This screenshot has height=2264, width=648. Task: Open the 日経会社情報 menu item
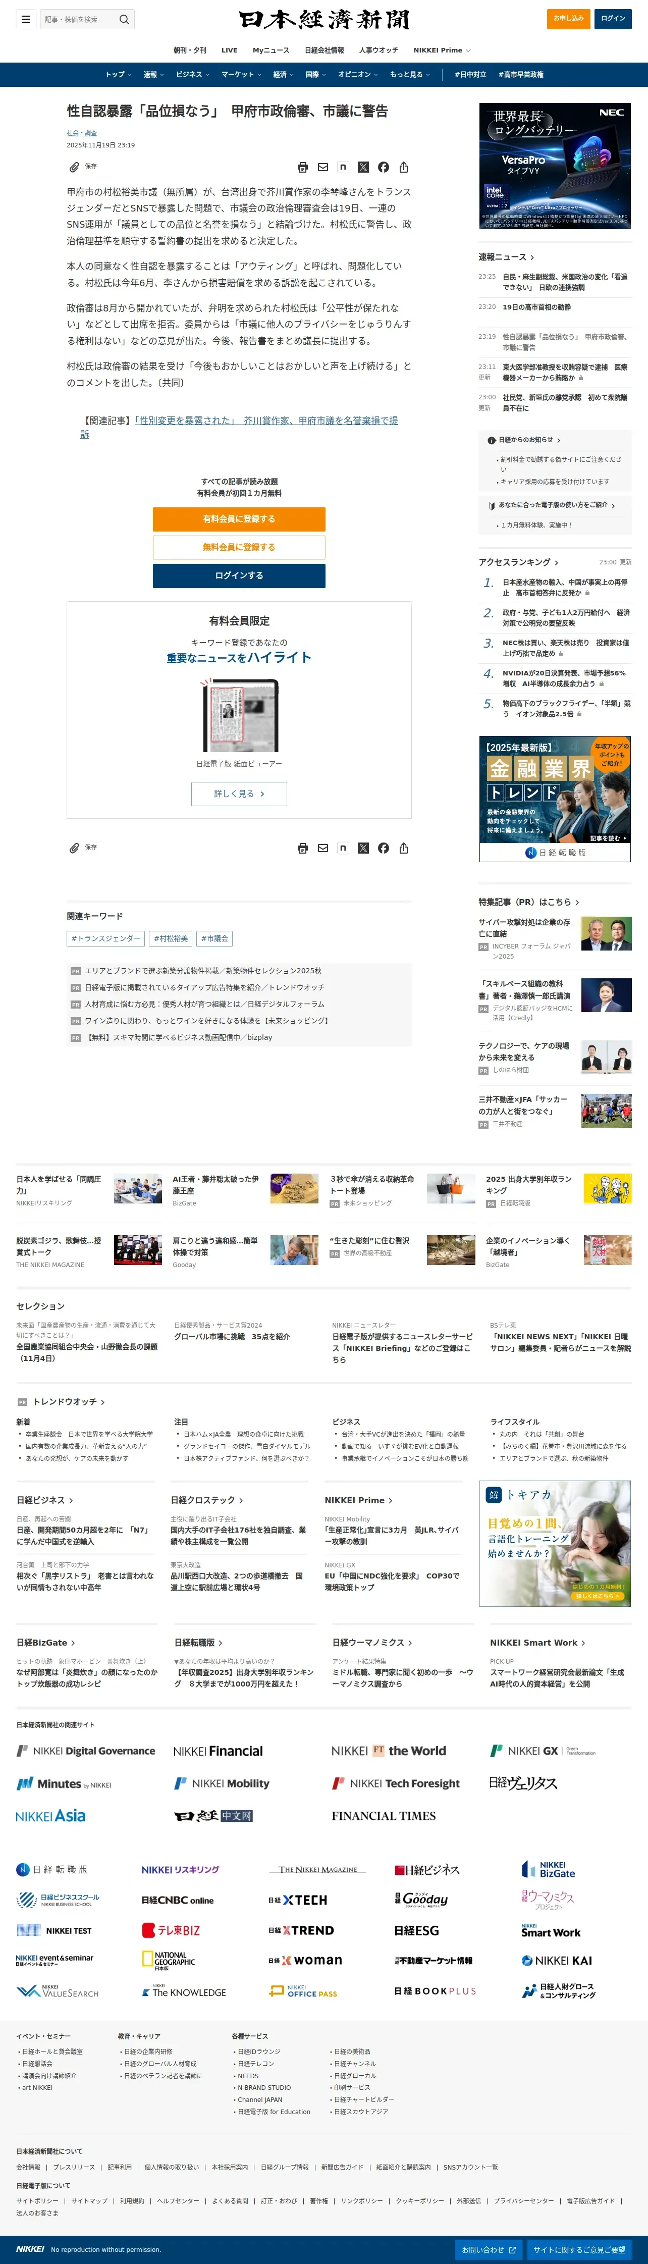[325, 50]
